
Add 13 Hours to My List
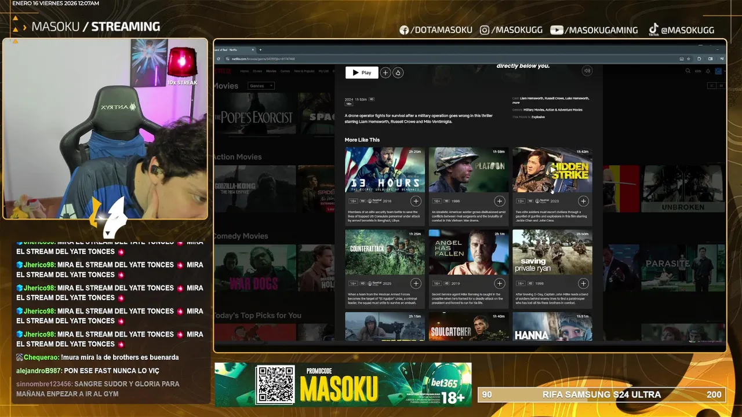[416, 201]
